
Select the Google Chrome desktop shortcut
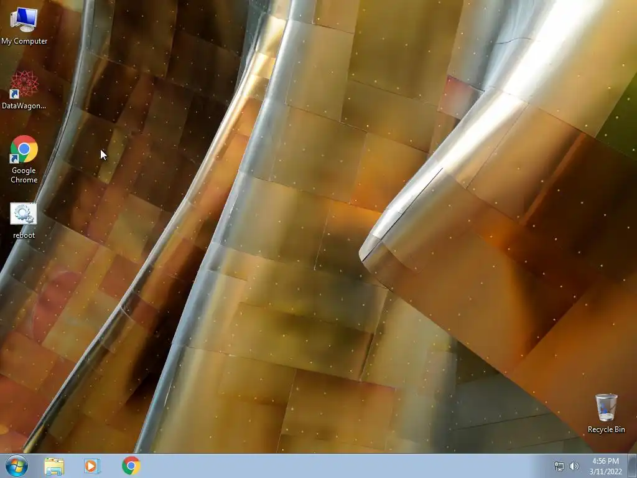24,159
